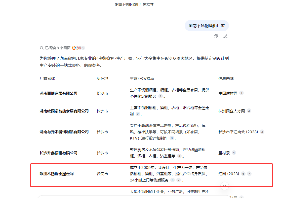Image resolution: width=281 pixels, height=198 pixels.
Task: Click the description 专注于高端金属产品定制
Action: (168, 132)
